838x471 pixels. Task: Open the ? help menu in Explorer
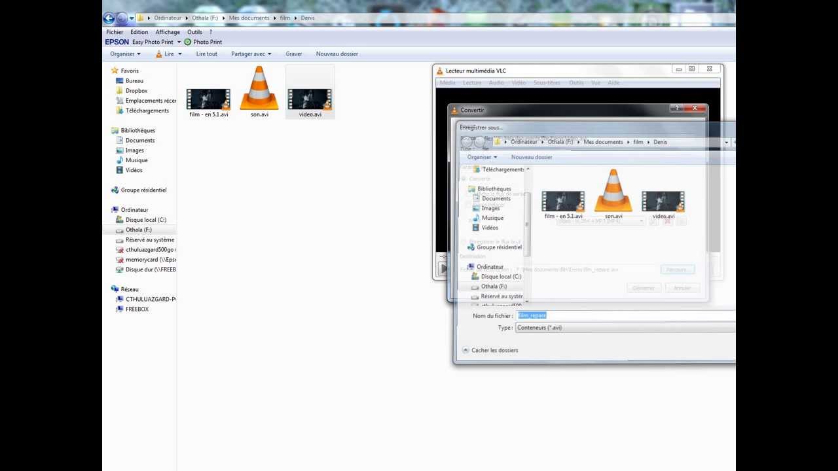pyautogui.click(x=211, y=32)
